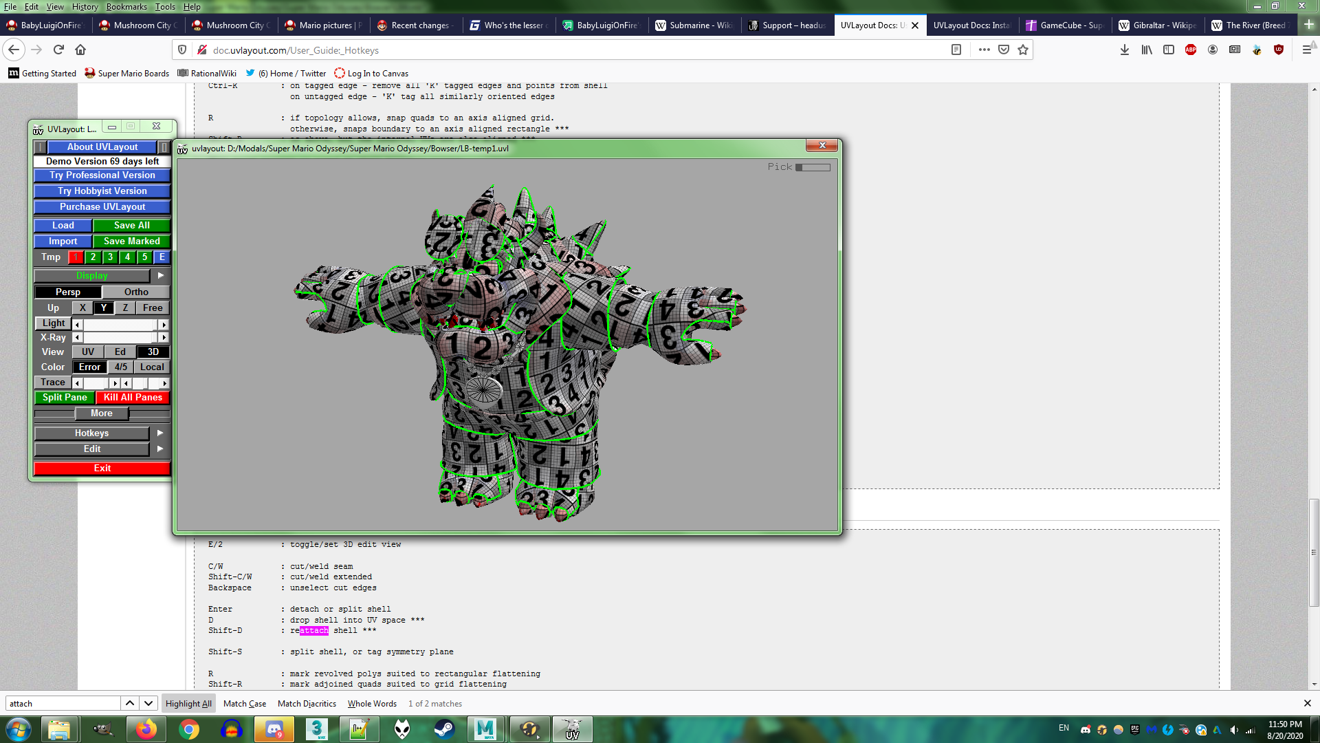Screen dimensions: 1320x743
Task: Open the Firefox hamburger menu
Action: tap(1306, 50)
